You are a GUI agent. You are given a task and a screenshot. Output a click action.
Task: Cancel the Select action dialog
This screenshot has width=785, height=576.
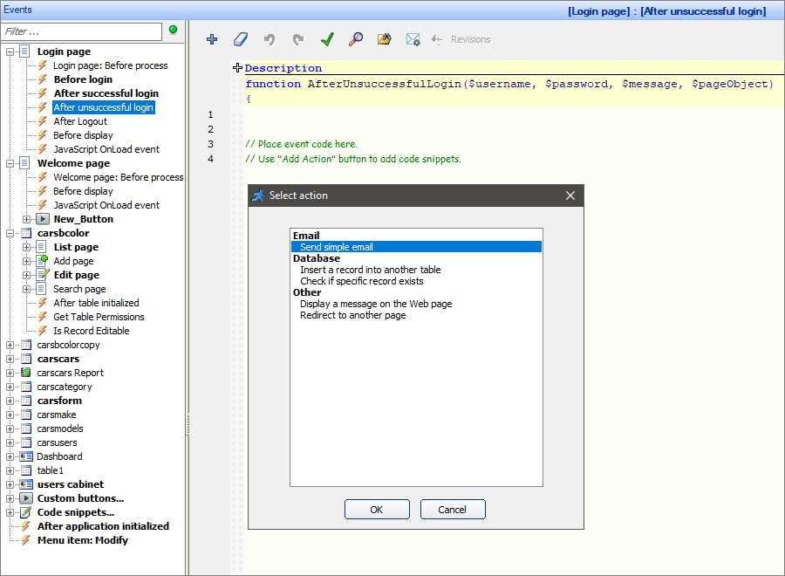[453, 509]
